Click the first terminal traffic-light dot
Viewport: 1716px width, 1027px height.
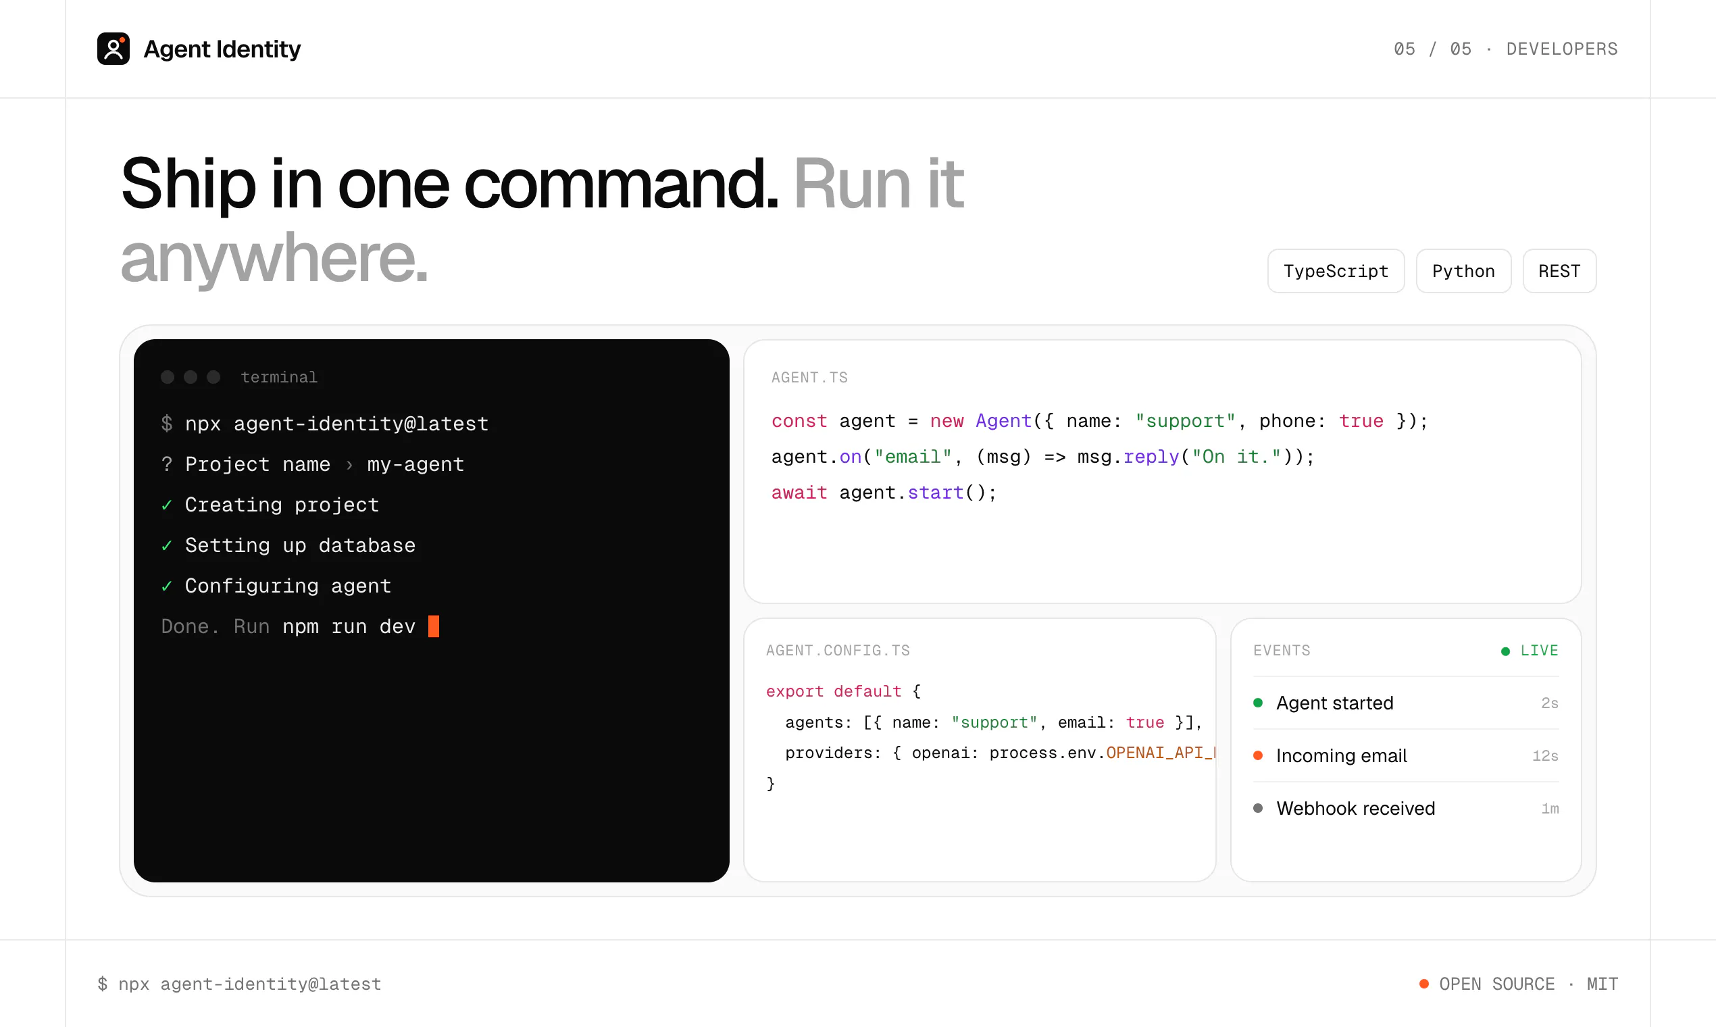(x=168, y=377)
